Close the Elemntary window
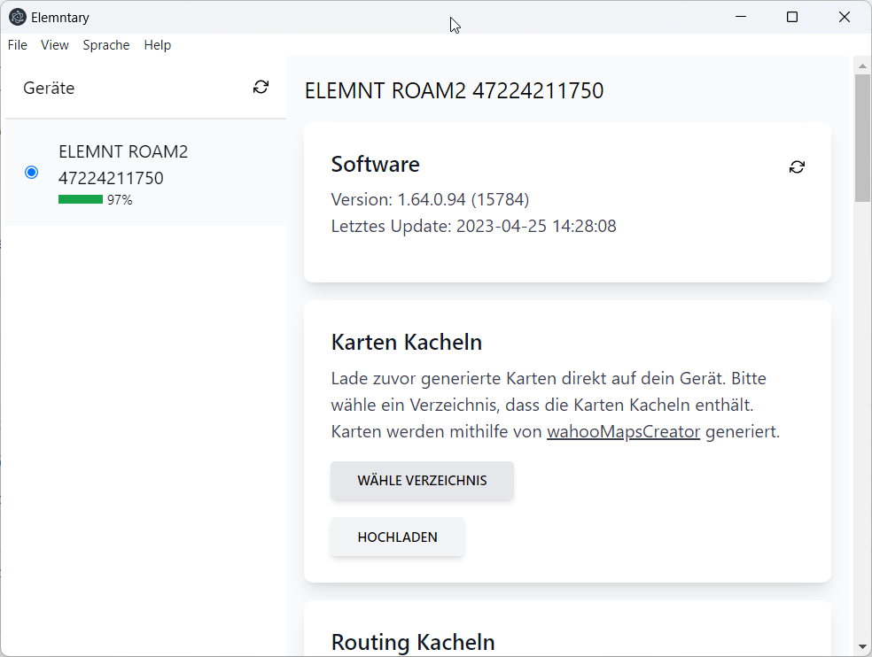The height and width of the screenshot is (657, 872). 845,17
